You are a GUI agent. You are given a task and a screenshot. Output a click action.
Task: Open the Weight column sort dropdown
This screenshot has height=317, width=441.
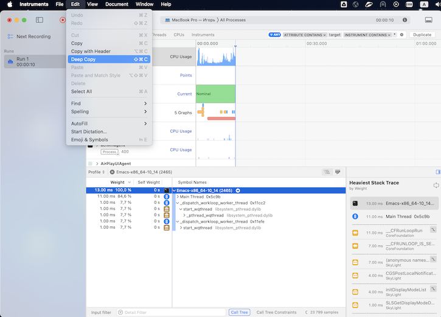[x=130, y=183]
